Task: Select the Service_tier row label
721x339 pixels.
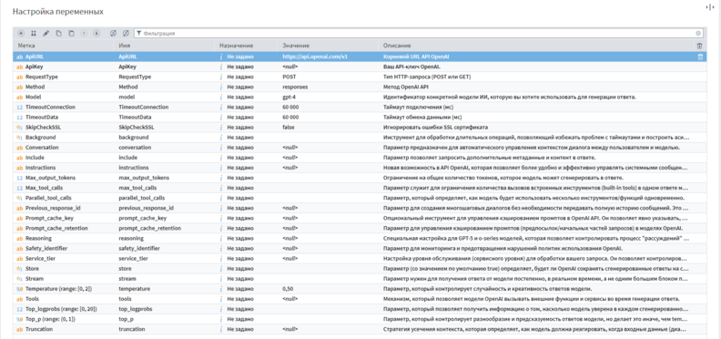Action: pyautogui.click(x=40, y=259)
